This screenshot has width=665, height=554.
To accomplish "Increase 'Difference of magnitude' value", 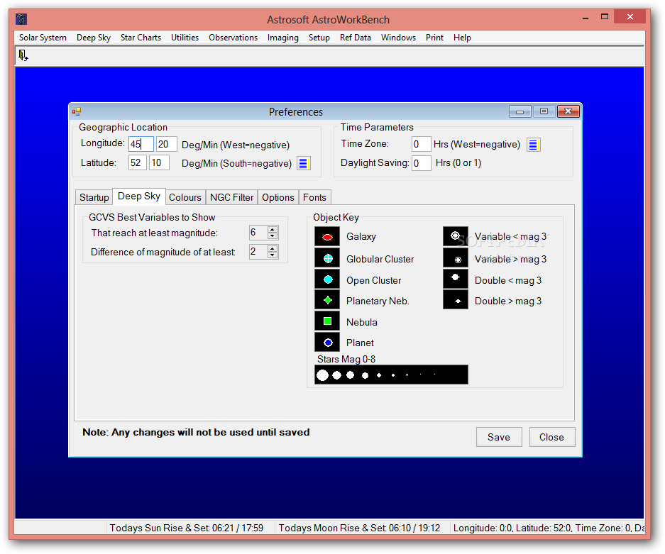I will point(273,248).
